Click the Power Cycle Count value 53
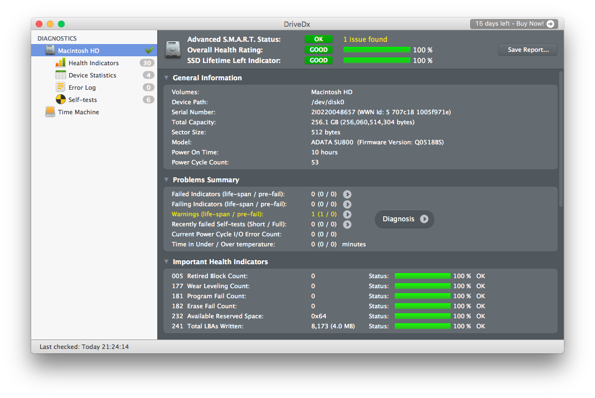Image resolution: width=595 pixels, height=398 pixels. 315,162
